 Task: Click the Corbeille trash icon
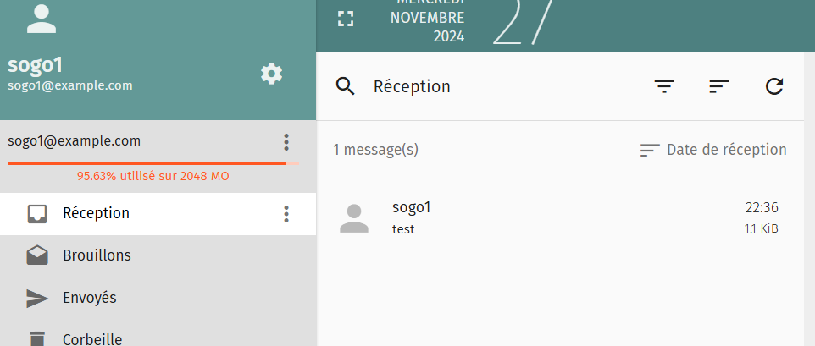pos(37,338)
